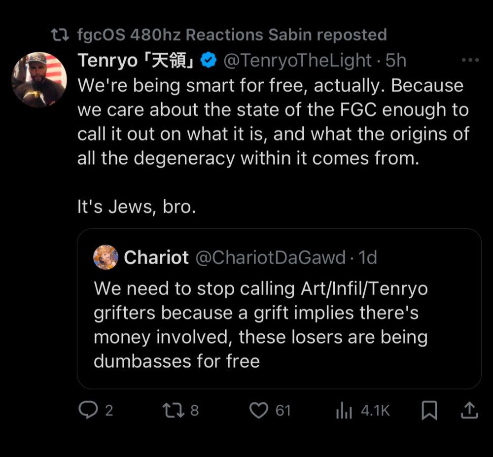The width and height of the screenshot is (493, 457).
Task: Click the 1d timestamp on quoted tweet
Action: point(368,257)
